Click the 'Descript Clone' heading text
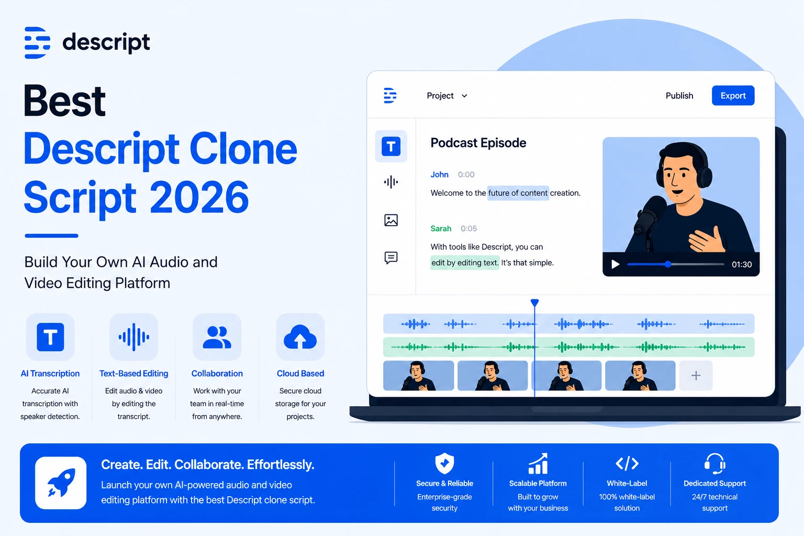Image resolution: width=804 pixels, height=536 pixels. pos(161,149)
